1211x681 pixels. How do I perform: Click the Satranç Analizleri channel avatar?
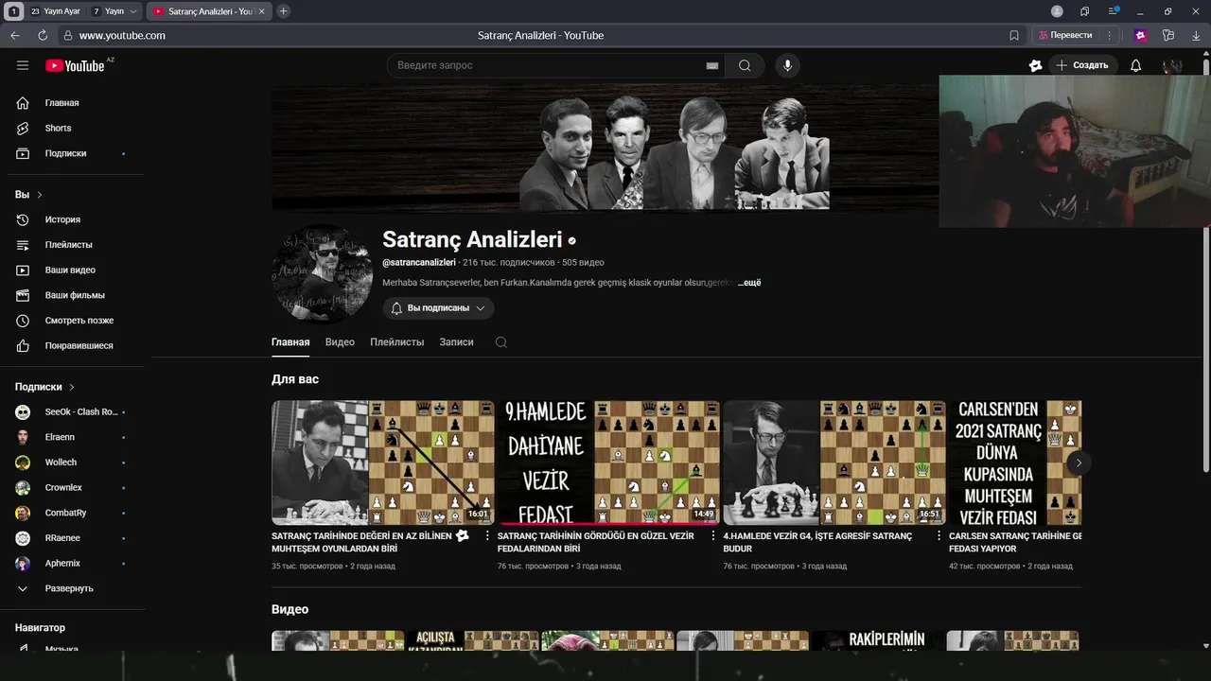pyautogui.click(x=322, y=274)
